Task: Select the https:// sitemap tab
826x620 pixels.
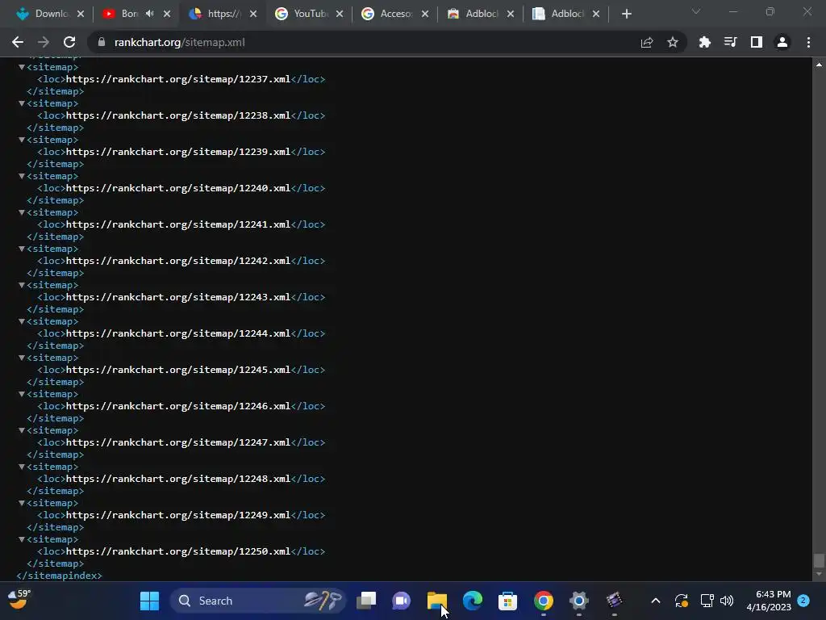Action: coord(223,14)
